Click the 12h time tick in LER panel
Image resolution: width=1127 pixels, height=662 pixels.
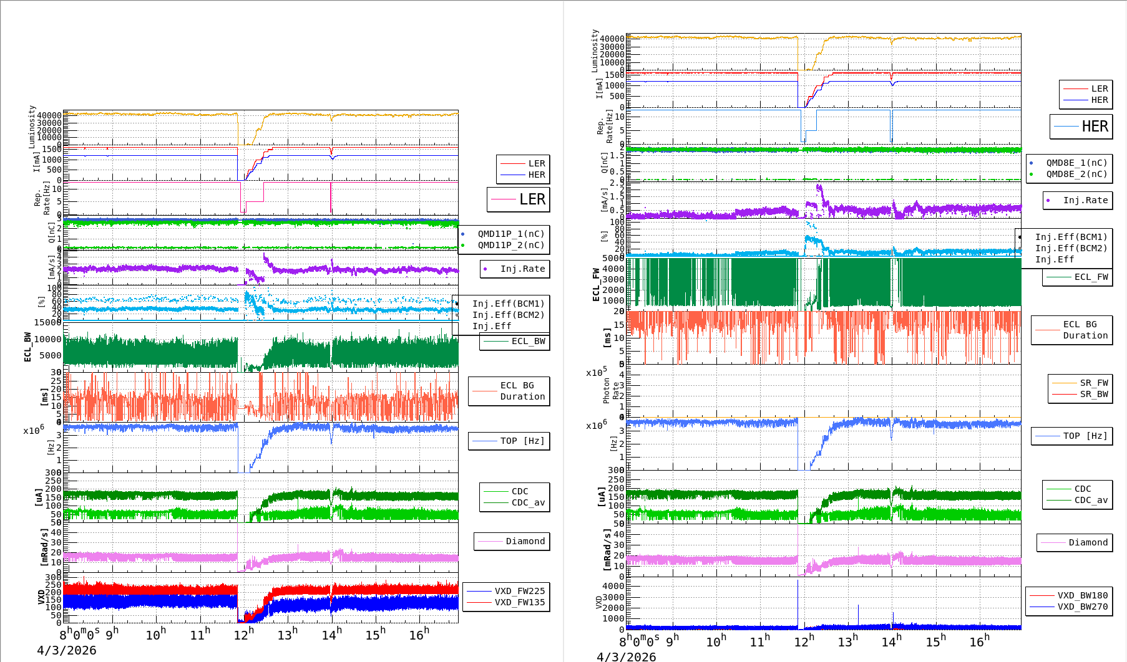click(243, 633)
